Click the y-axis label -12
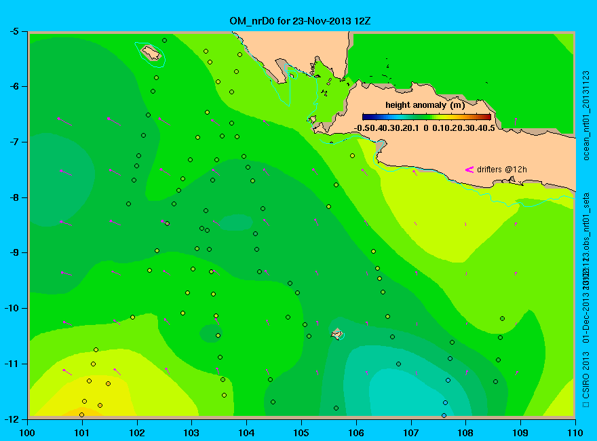597x441 pixels. point(11,419)
